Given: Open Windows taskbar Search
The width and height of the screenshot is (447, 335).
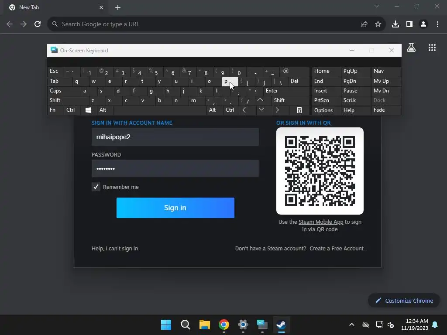Looking at the screenshot, I should click(185, 325).
